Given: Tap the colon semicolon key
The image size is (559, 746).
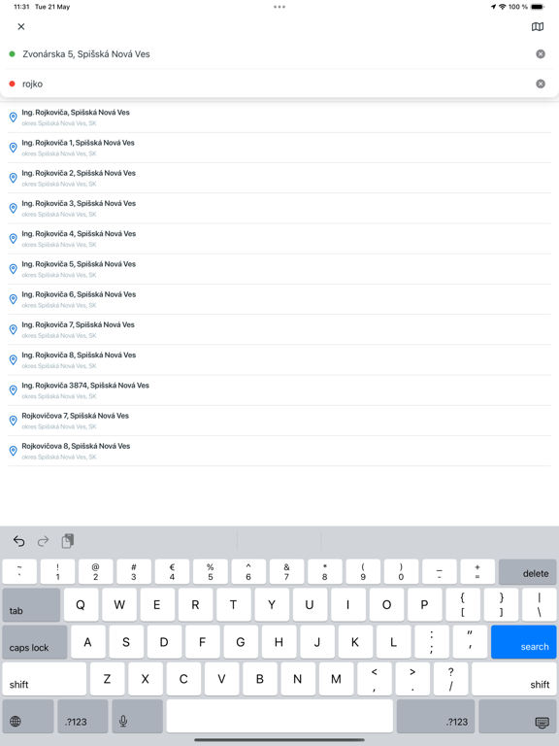Looking at the screenshot, I should click(x=432, y=642).
